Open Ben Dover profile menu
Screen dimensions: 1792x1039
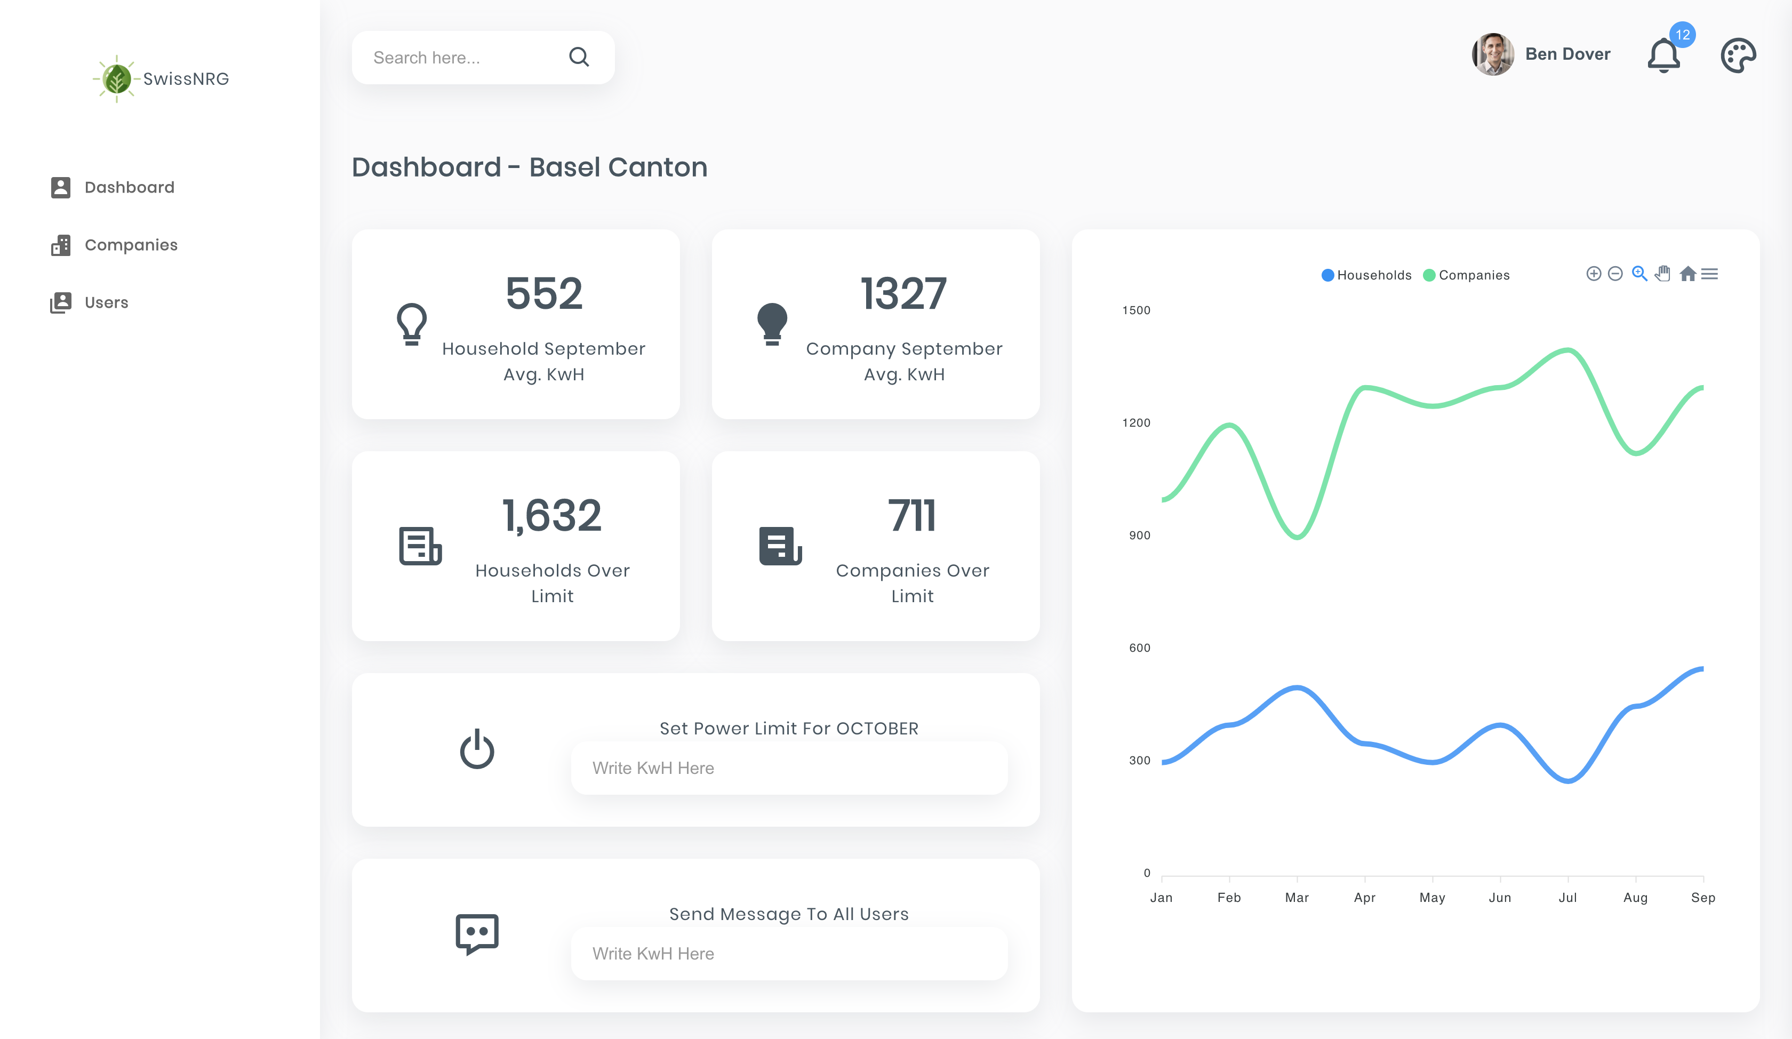(x=1541, y=54)
